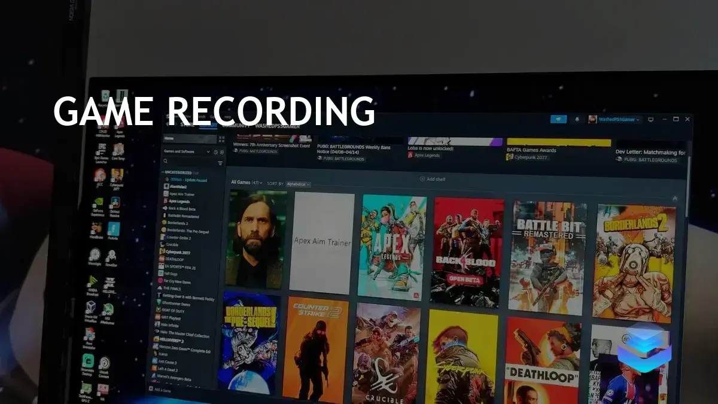Launch Ubisoft Connect desktop icon
This screenshot has width=718, height=404.
[104, 366]
